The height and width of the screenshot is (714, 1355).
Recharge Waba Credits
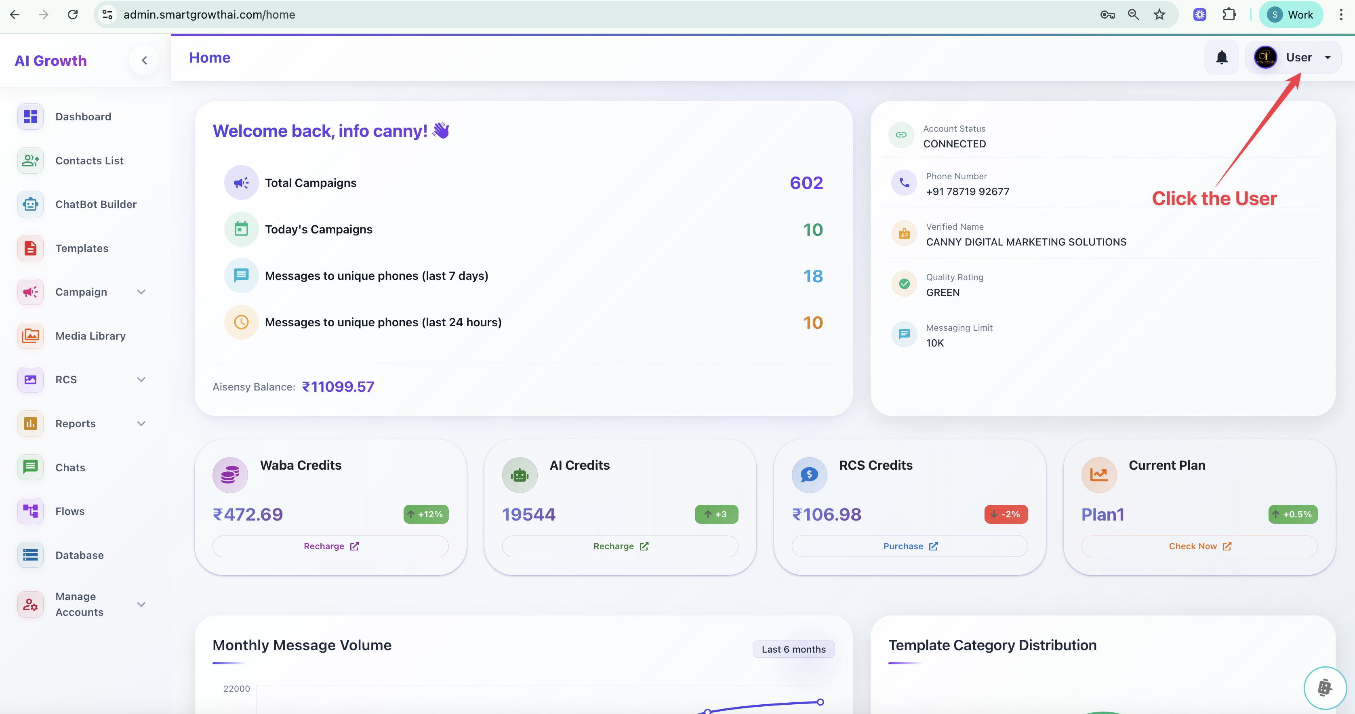click(x=330, y=546)
